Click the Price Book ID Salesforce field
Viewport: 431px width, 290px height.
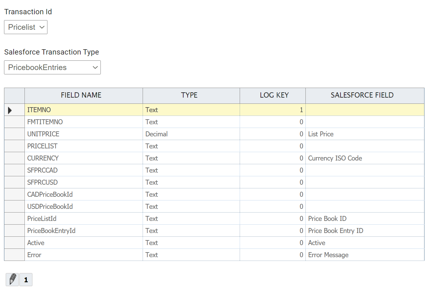point(364,219)
